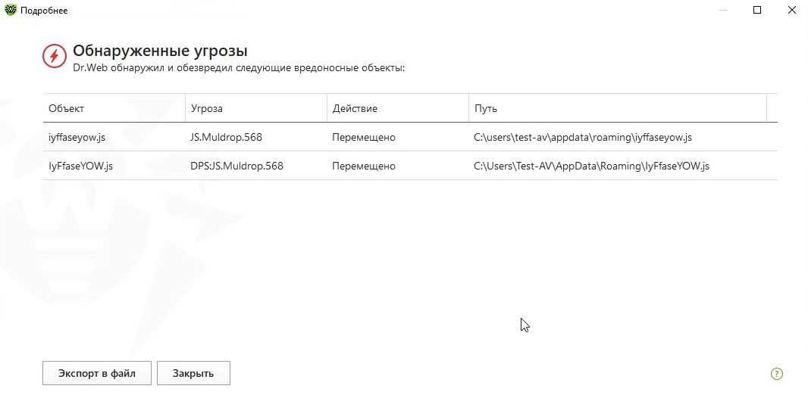Maximize the Подробнее window

click(x=757, y=10)
